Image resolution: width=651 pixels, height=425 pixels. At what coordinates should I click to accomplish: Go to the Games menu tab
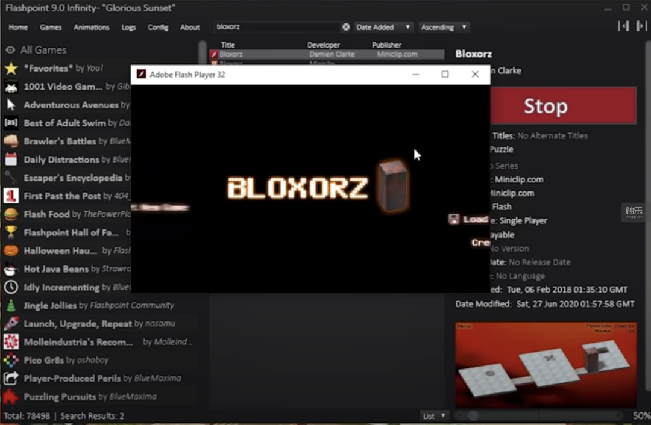51,27
